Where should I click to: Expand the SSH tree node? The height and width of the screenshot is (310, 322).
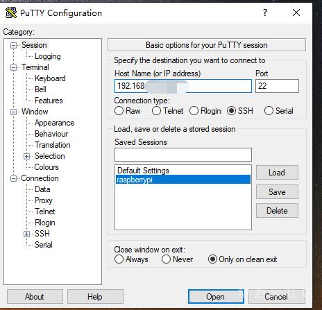click(x=26, y=234)
